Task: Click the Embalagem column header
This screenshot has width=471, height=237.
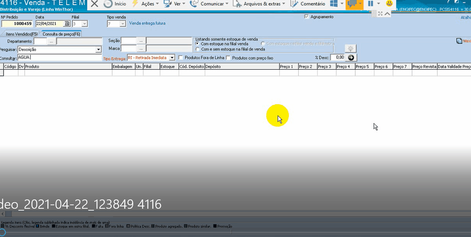Action: [123, 67]
